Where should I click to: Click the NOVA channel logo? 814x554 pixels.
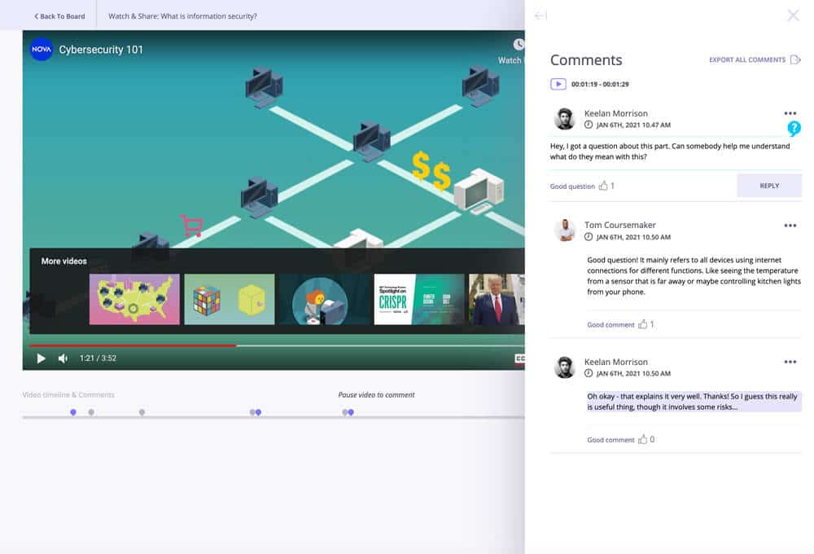pyautogui.click(x=42, y=50)
